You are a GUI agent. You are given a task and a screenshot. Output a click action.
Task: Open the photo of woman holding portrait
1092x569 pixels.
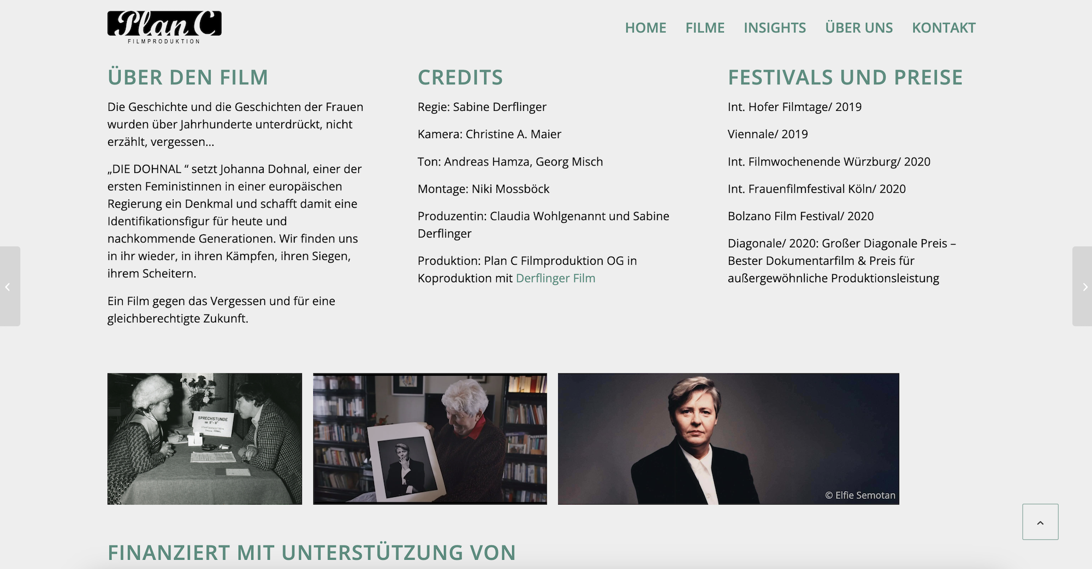click(x=430, y=439)
